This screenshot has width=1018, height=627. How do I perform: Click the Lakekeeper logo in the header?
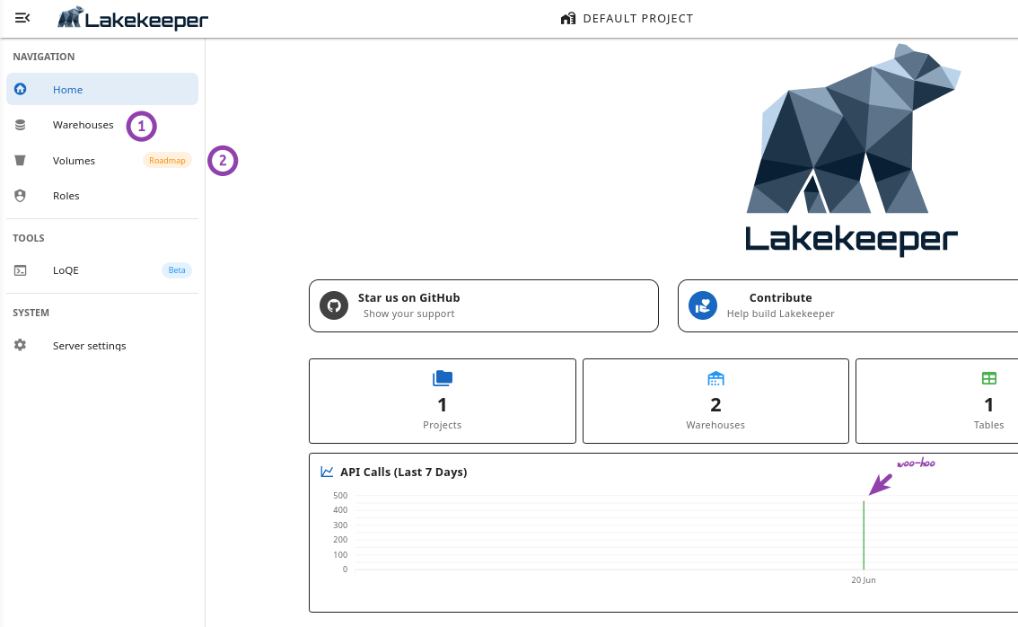point(133,19)
